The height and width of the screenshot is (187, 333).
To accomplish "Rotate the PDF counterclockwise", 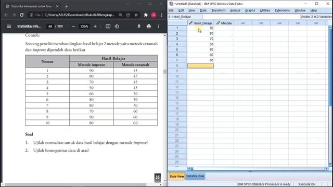I will [117, 26].
